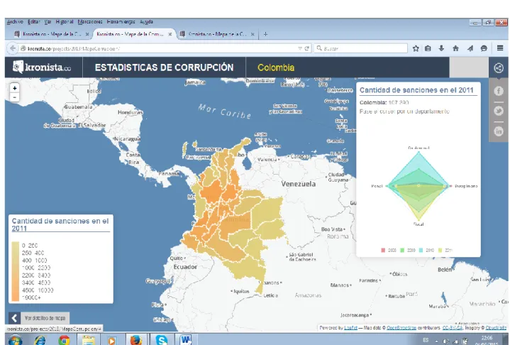Screen dimensions: 510x345
Task: Click the Fiscal axis point on radar chart
Action: click(418, 219)
